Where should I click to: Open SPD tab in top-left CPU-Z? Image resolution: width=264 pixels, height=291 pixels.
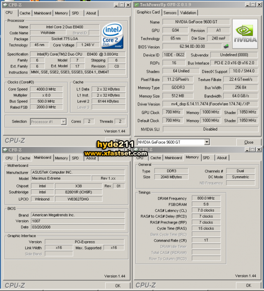[75, 13]
